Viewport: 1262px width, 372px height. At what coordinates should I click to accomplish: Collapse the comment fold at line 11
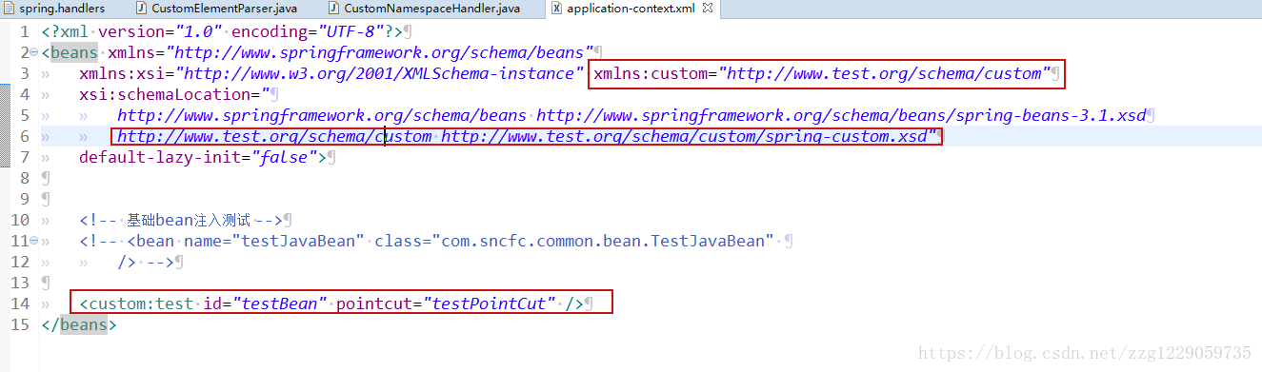click(33, 241)
